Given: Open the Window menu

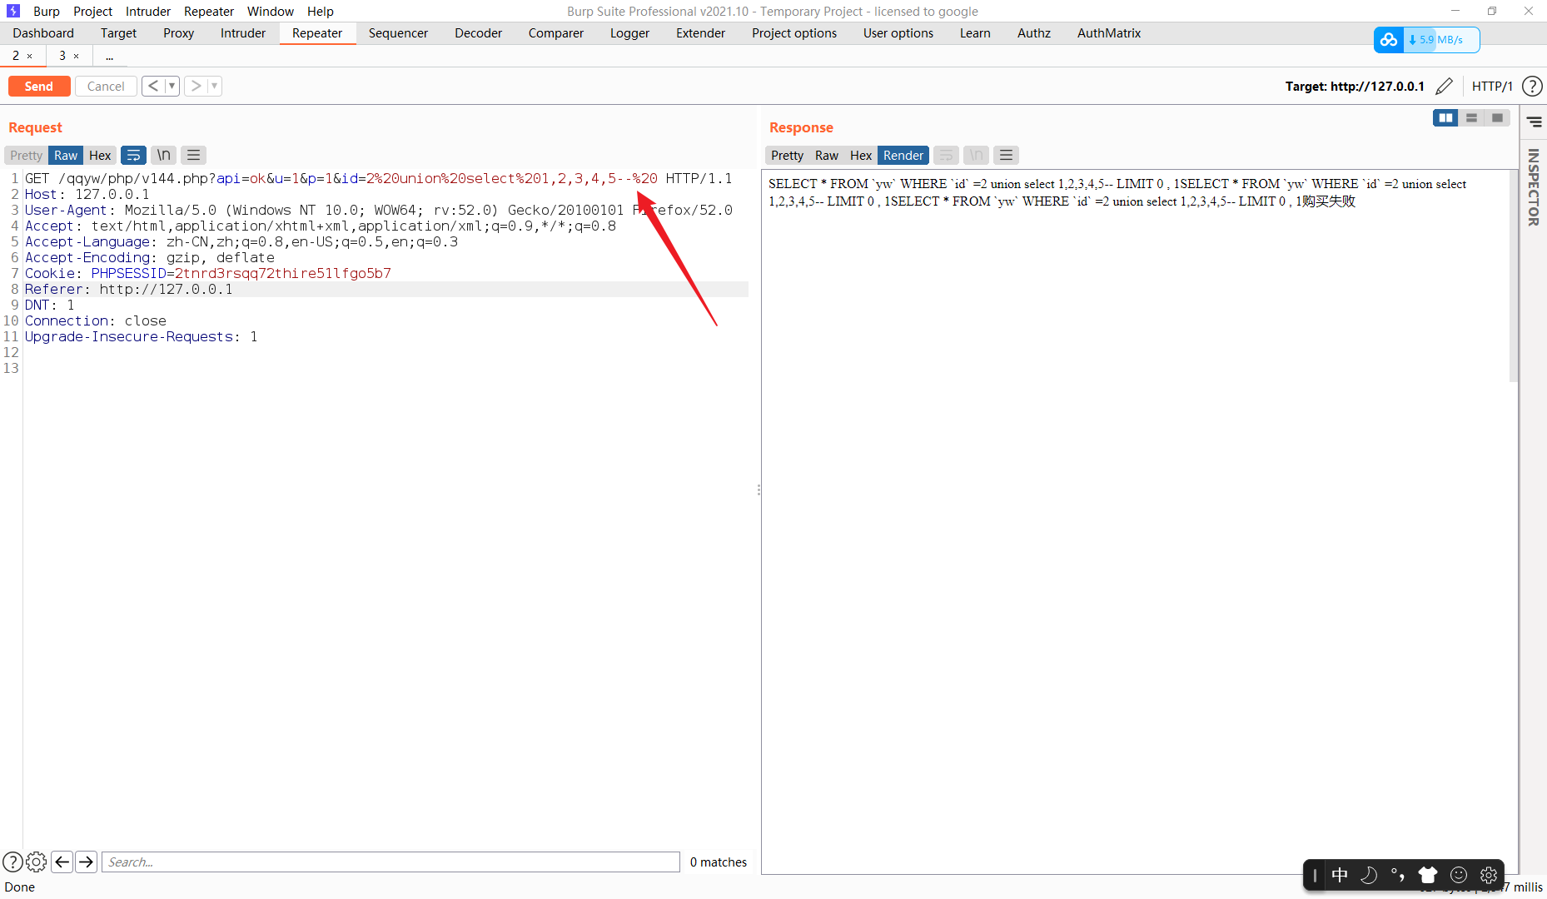Looking at the screenshot, I should (271, 11).
